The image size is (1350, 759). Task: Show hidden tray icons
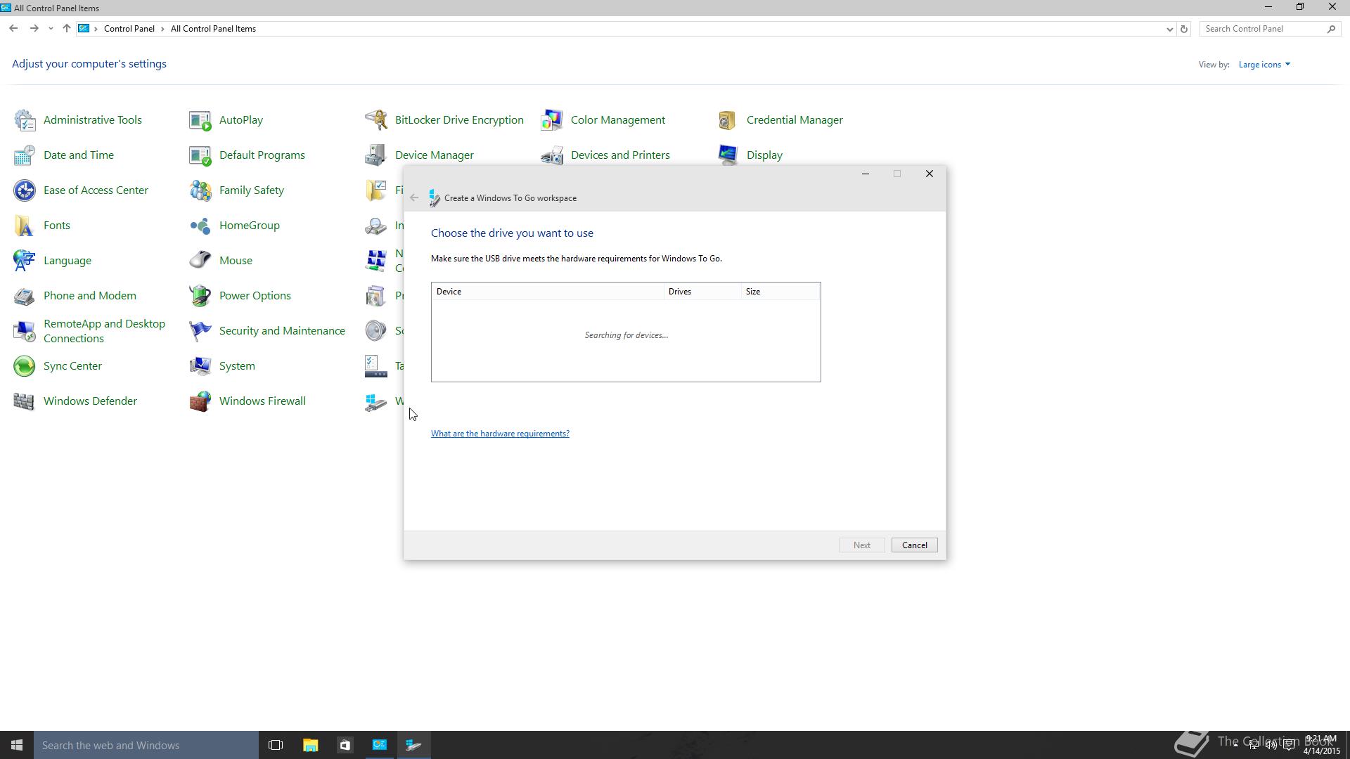tap(1235, 745)
